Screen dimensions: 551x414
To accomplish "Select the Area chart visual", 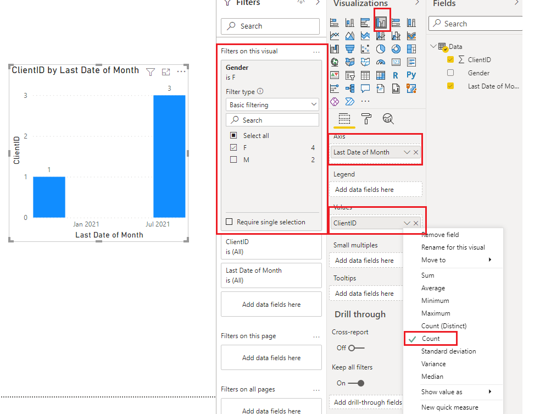I will (349, 36).
